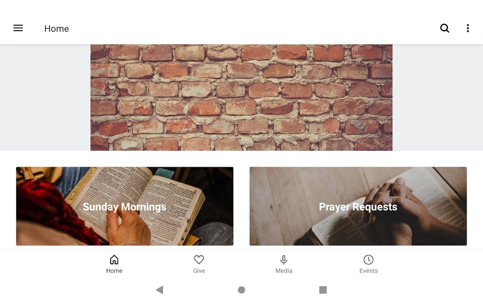
Task: Select the Home tab label
Action: (x=114, y=271)
